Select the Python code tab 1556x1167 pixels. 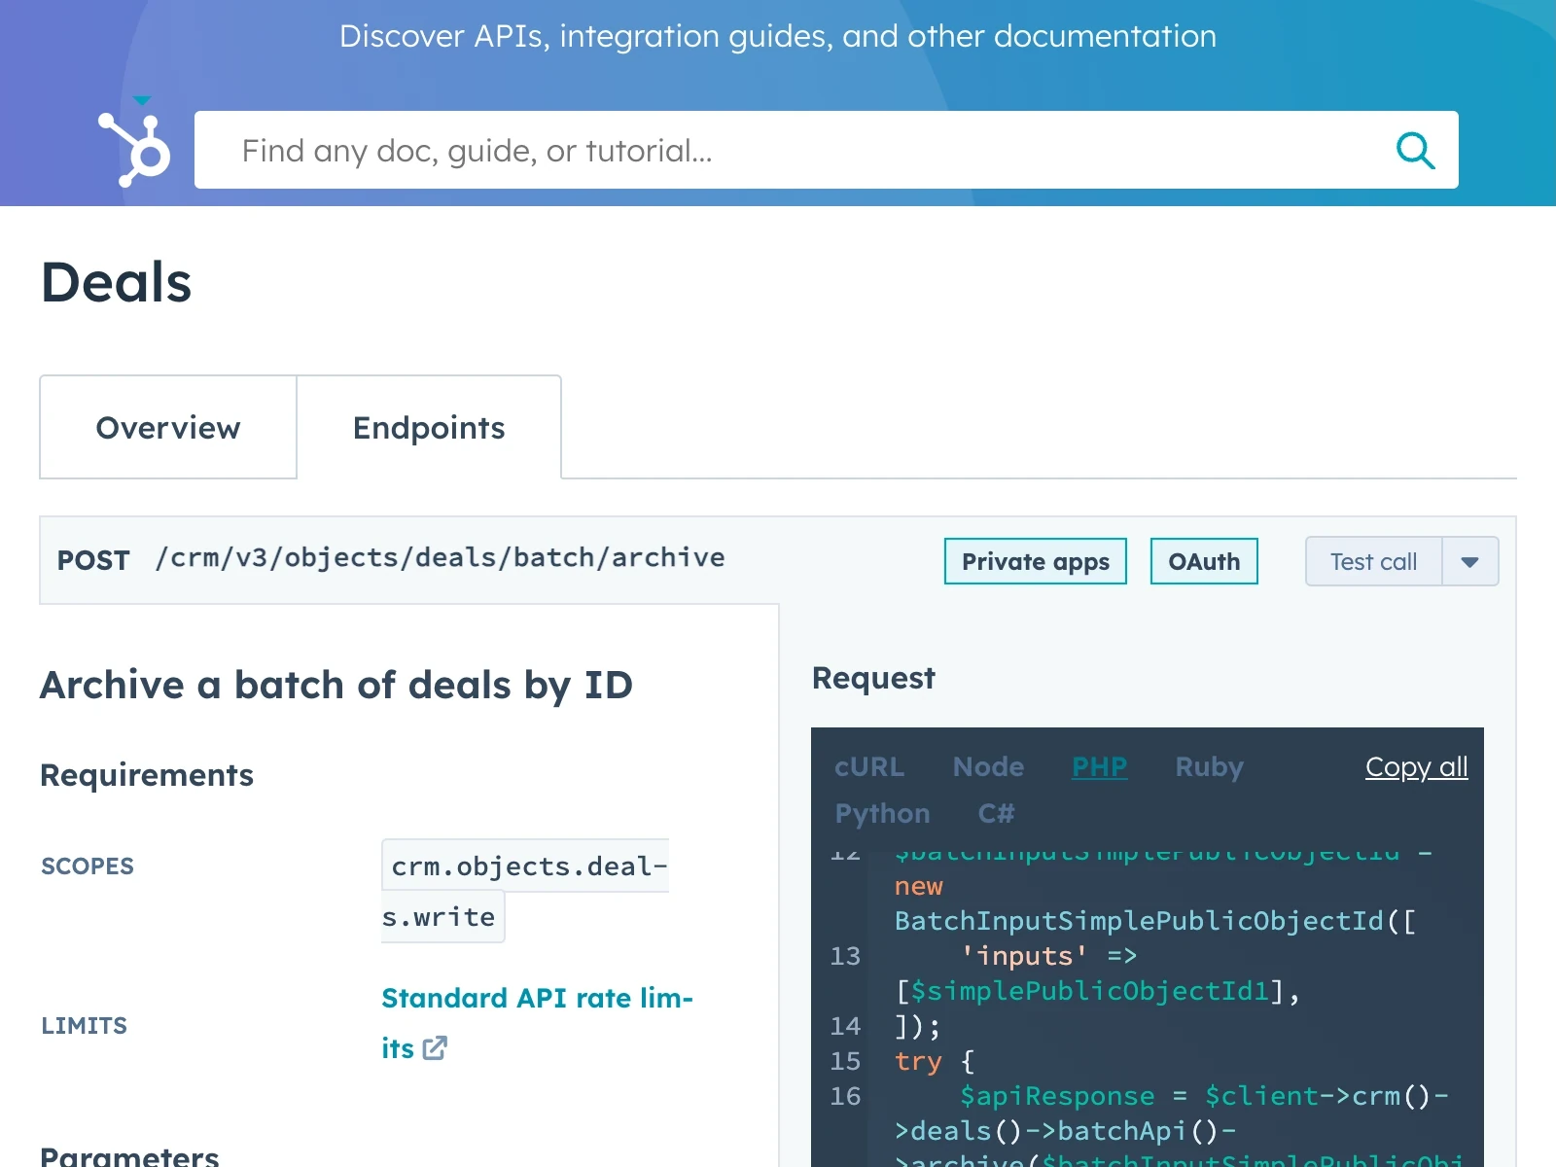pyautogui.click(x=883, y=814)
